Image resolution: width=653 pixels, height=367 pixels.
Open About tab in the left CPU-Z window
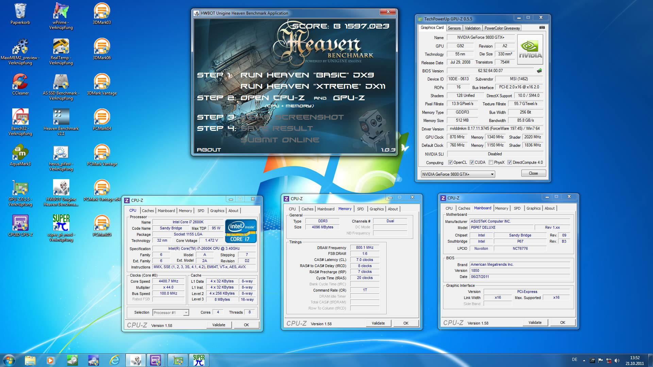click(233, 211)
